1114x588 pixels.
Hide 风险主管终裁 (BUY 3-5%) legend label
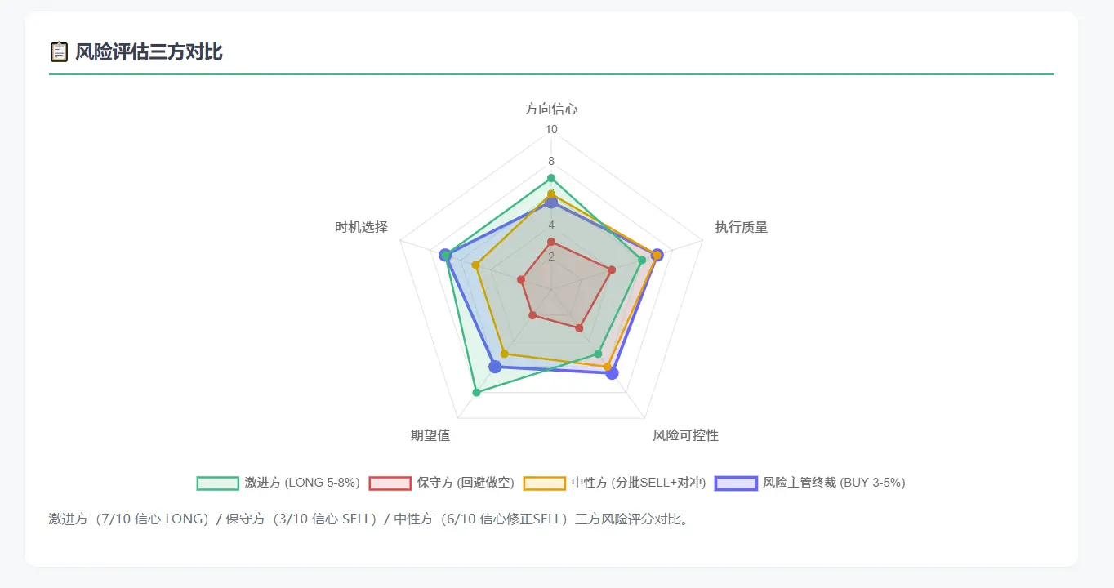(834, 483)
